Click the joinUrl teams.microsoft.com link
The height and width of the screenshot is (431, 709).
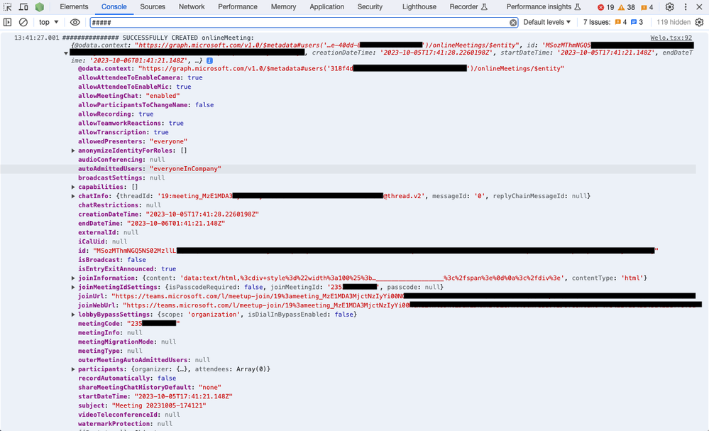tap(403, 296)
